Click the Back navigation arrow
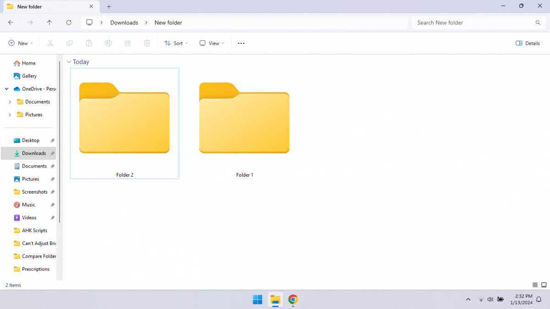 pos(11,22)
